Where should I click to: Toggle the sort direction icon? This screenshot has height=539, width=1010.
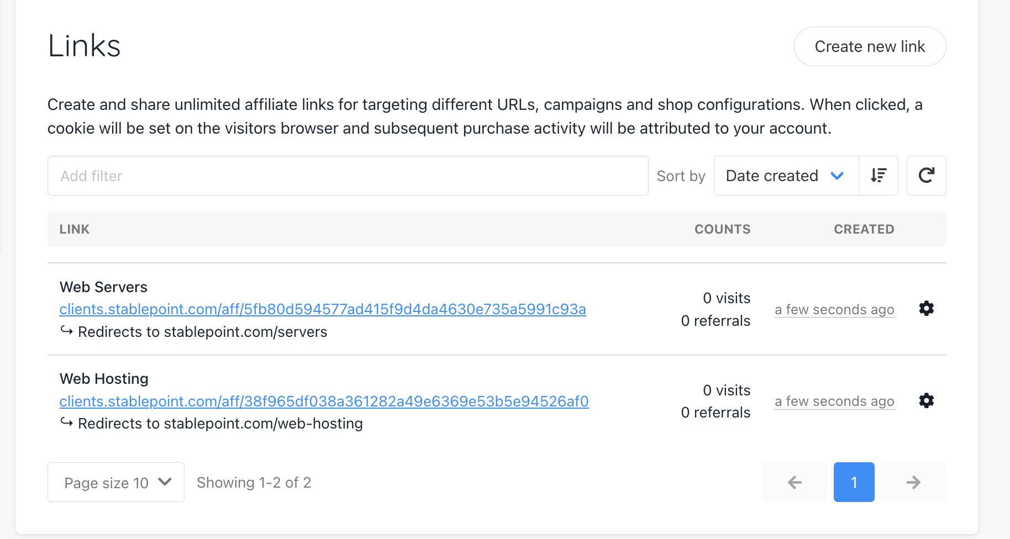[878, 176]
